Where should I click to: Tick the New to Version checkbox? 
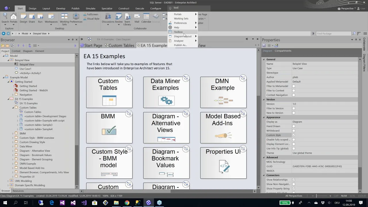pos(294,113)
